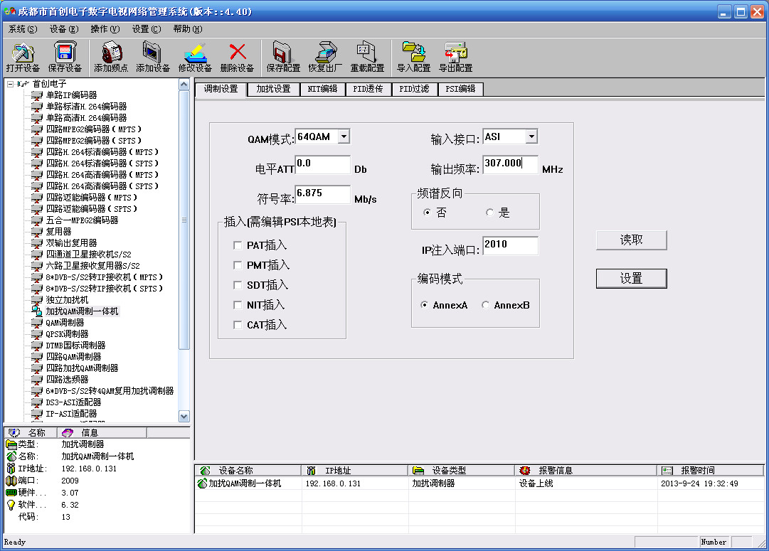Viewport: 769px width, 551px height.
Task: Open the 操作(V) menu
Action: click(x=105, y=29)
